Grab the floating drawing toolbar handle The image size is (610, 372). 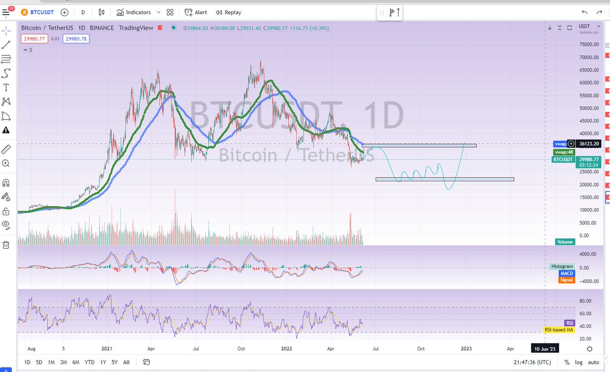(382, 12)
